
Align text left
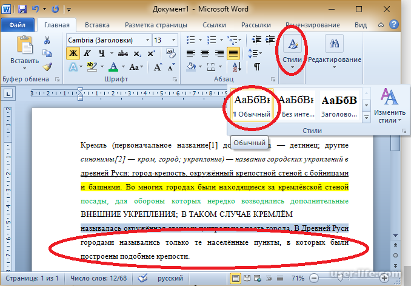(x=190, y=53)
